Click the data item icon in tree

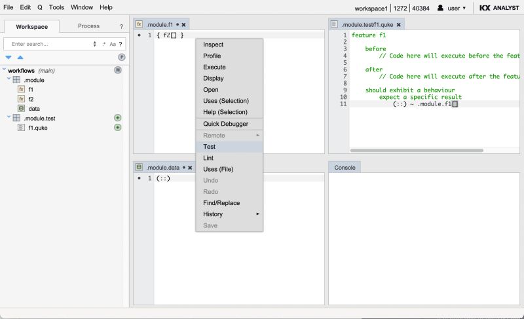point(22,109)
